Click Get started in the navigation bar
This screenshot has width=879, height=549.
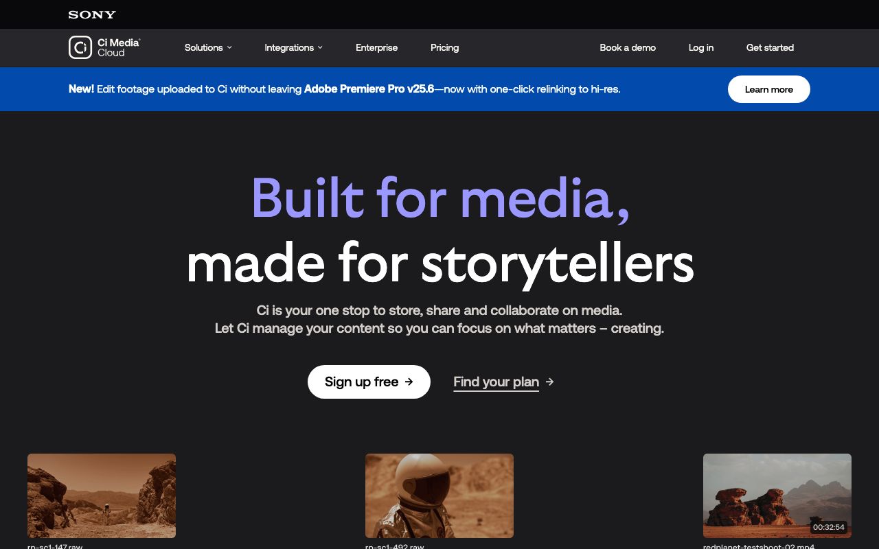tap(770, 47)
